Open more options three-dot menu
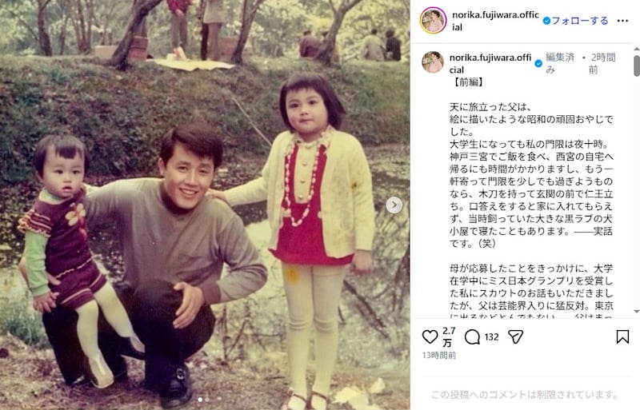Image resolution: width=640 pixels, height=410 pixels. (x=622, y=21)
